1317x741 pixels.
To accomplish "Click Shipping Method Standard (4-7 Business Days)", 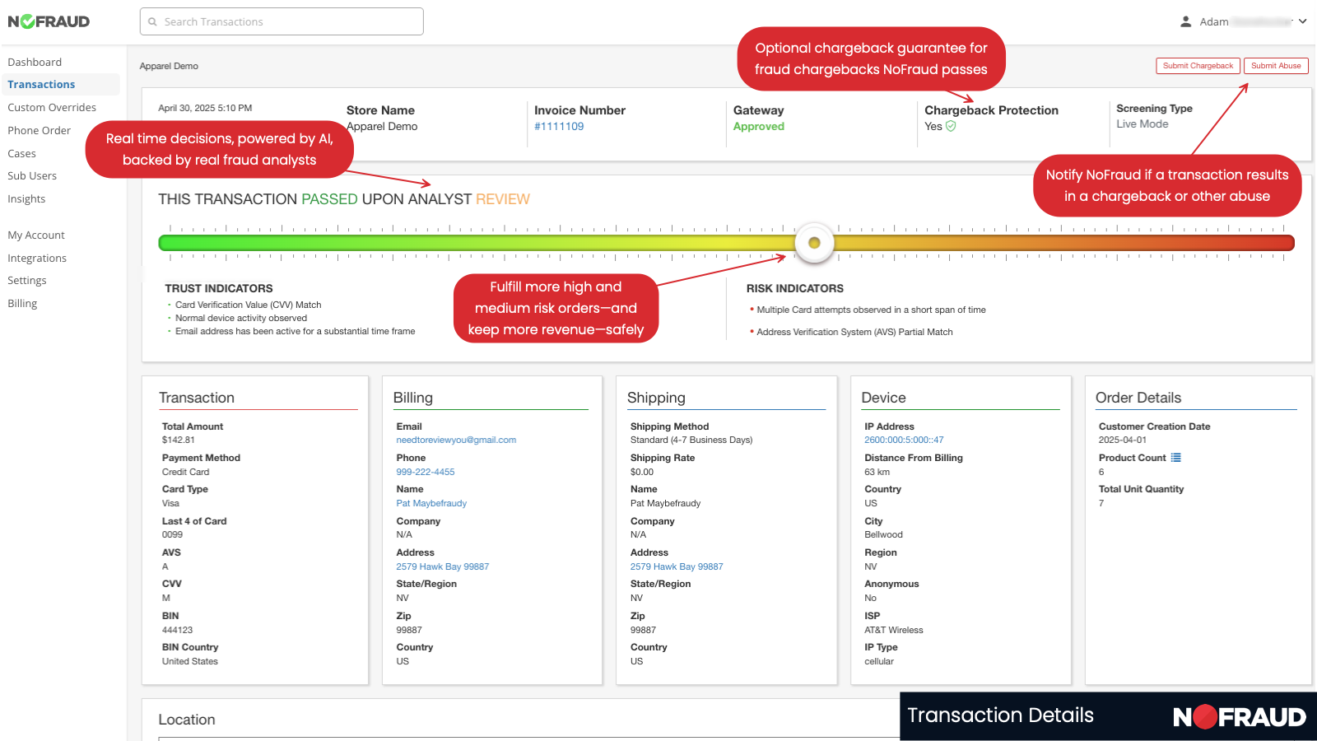I will [691, 440].
